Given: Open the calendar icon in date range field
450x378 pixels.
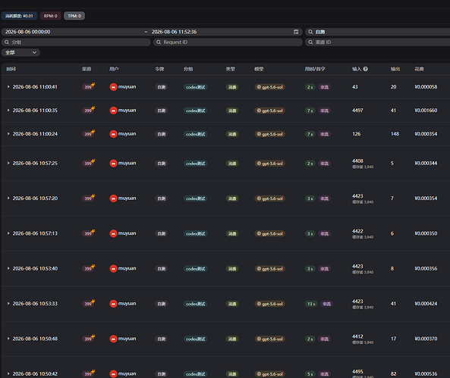Looking at the screenshot, I should (296, 32).
